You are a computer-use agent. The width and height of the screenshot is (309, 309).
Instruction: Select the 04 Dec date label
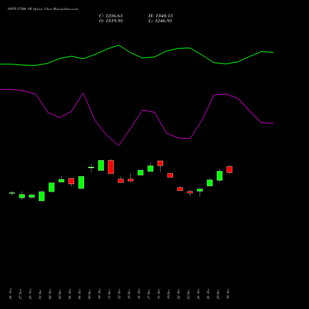click(70, 294)
